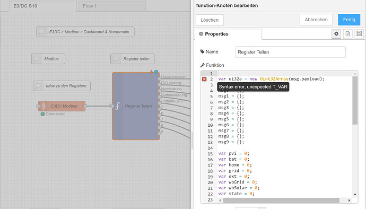The width and height of the screenshot is (366, 209).
Task: Click the scroll-right arrow in code editor
Action: click(x=349, y=201)
